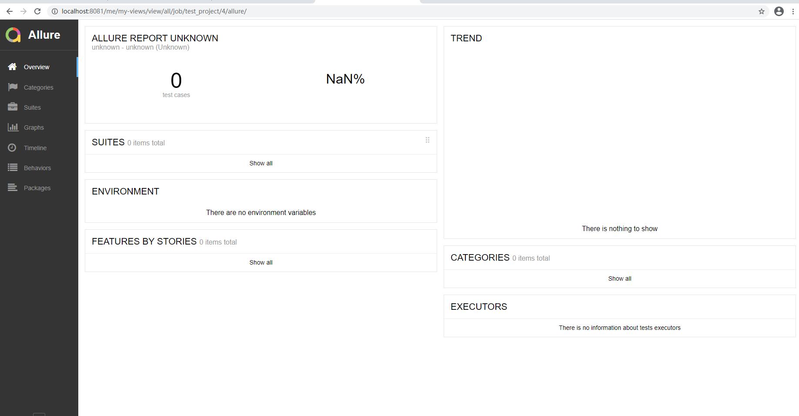The width and height of the screenshot is (799, 416).
Task: Click the Suites briefcase icon
Action: [x=13, y=107]
